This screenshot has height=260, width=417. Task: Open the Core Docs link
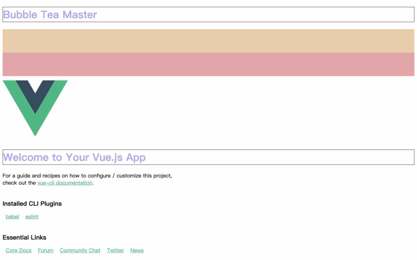coord(19,250)
